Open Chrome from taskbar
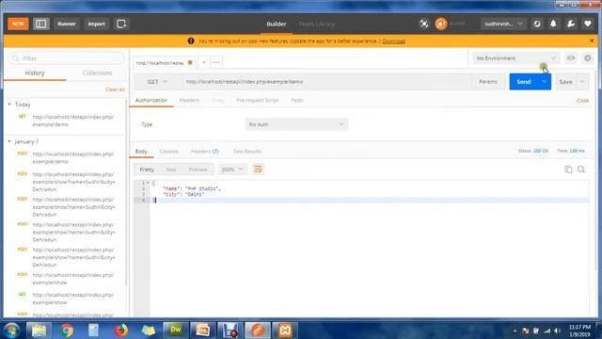This screenshot has width=602, height=339. pyautogui.click(x=67, y=331)
